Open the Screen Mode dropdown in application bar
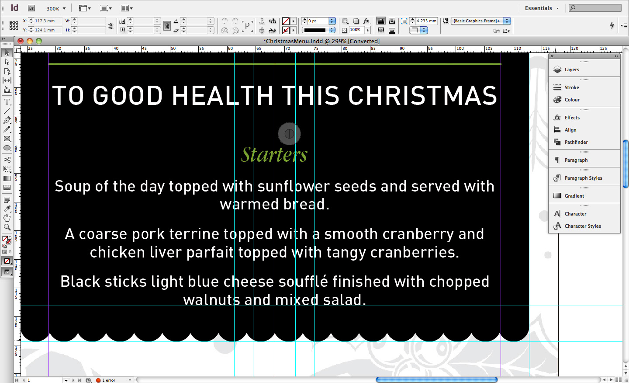This screenshot has height=383, width=629. [x=106, y=8]
